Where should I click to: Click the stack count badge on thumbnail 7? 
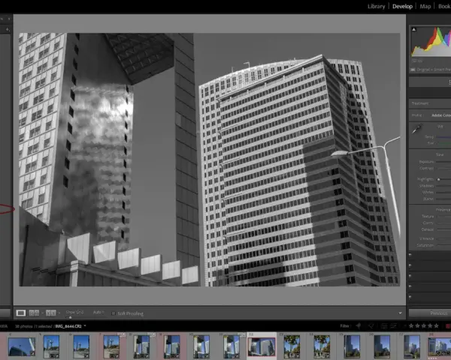coord(122,334)
